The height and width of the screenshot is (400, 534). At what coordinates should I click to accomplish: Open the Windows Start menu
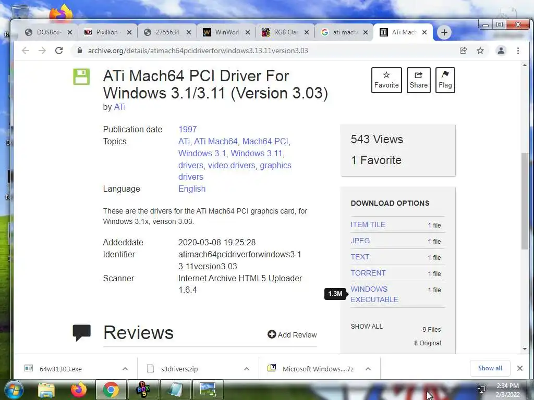14,390
